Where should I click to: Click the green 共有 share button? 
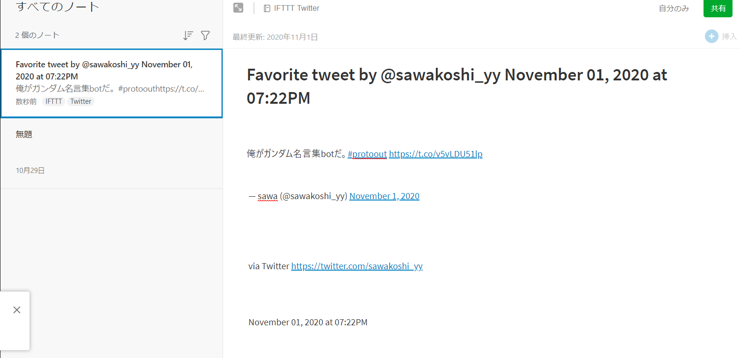[718, 8]
